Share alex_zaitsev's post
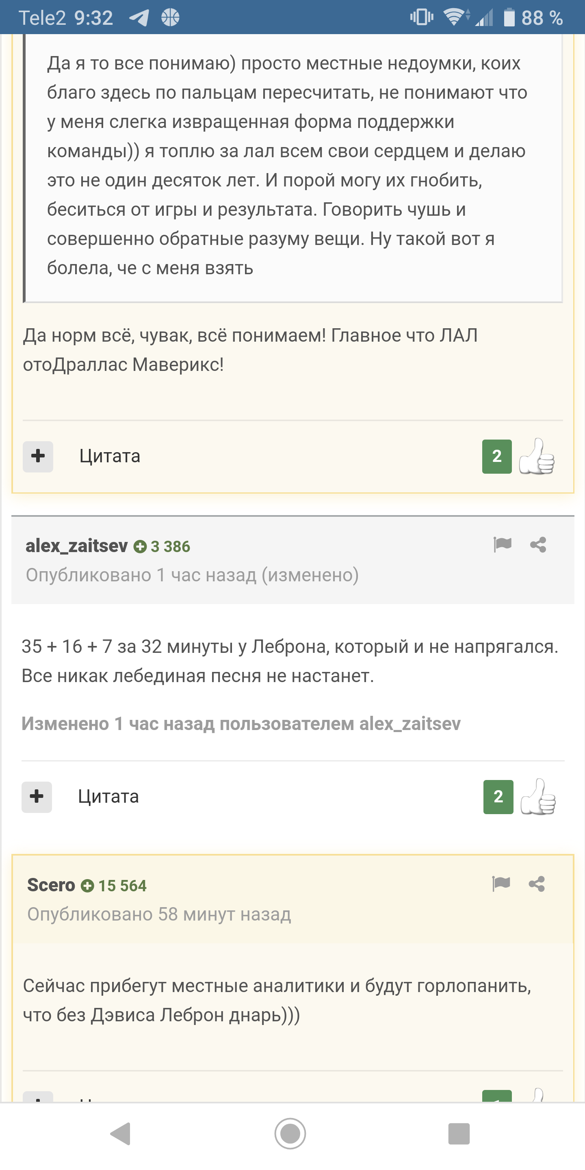The height and width of the screenshot is (1170, 585). [x=538, y=544]
